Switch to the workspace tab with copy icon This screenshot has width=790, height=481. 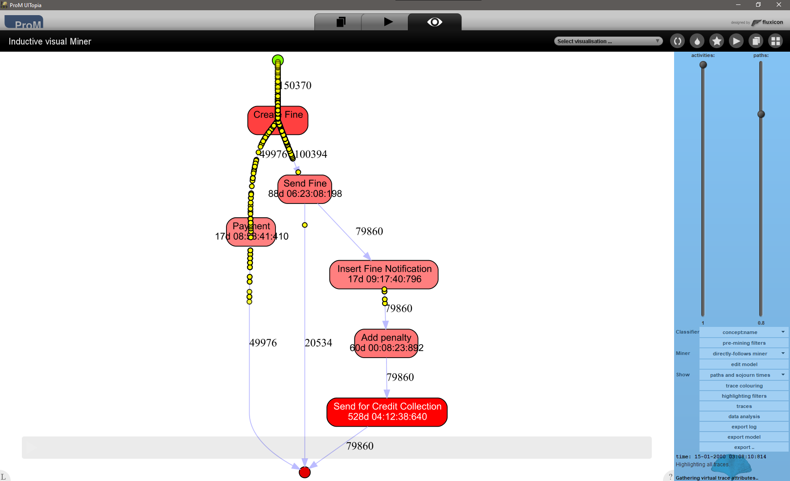(339, 21)
